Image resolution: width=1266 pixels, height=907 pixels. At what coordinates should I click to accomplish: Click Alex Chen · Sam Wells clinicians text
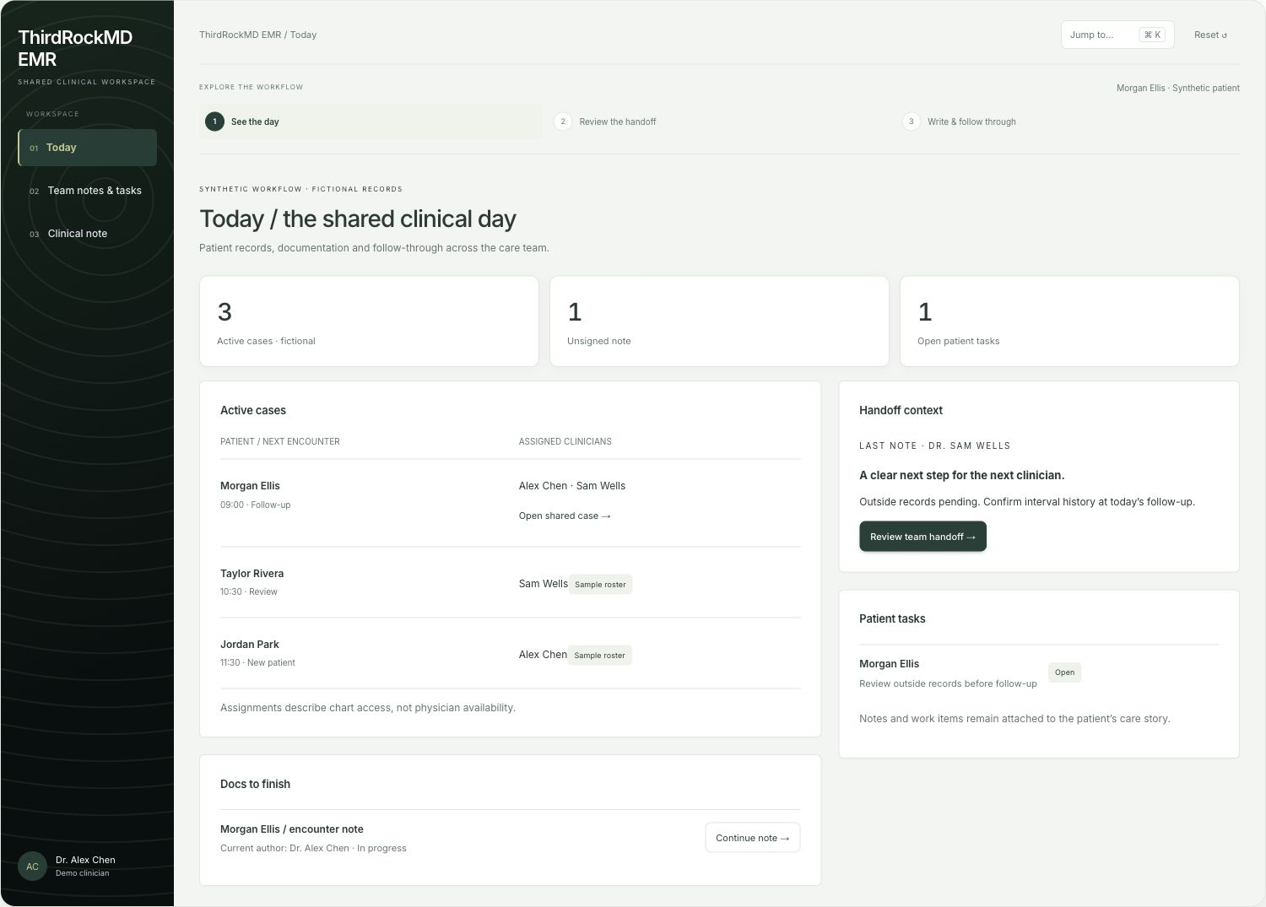pos(572,486)
